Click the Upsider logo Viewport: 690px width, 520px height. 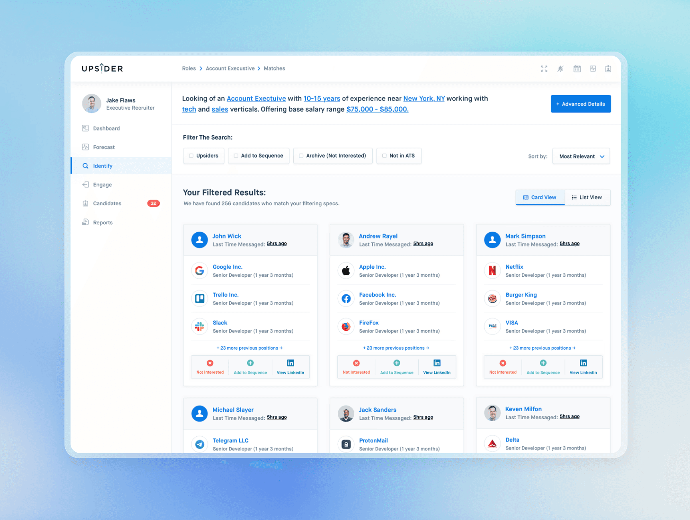(102, 68)
